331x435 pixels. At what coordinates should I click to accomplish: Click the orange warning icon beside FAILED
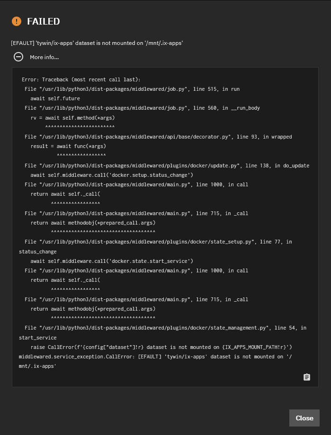(17, 21)
